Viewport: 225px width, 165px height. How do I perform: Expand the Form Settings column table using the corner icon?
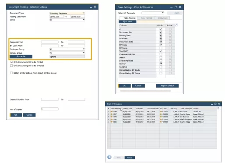point(176,25)
